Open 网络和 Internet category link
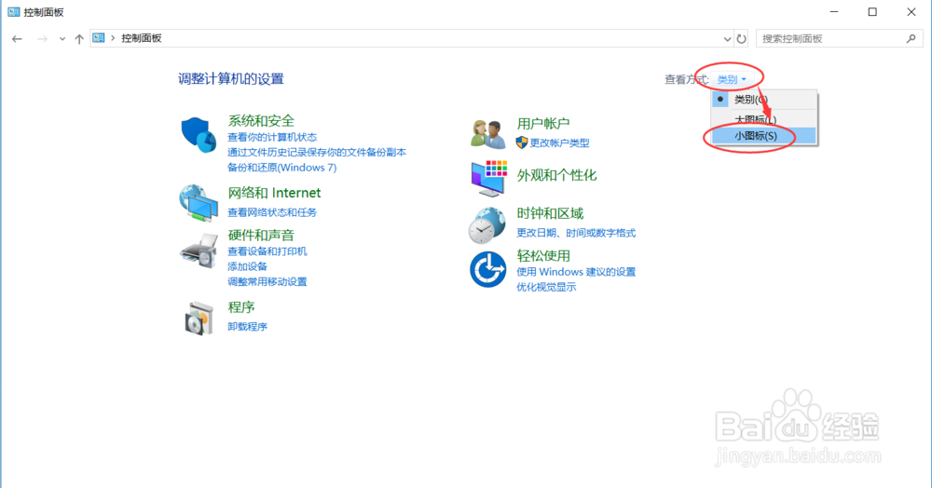932x488 pixels. [x=274, y=193]
